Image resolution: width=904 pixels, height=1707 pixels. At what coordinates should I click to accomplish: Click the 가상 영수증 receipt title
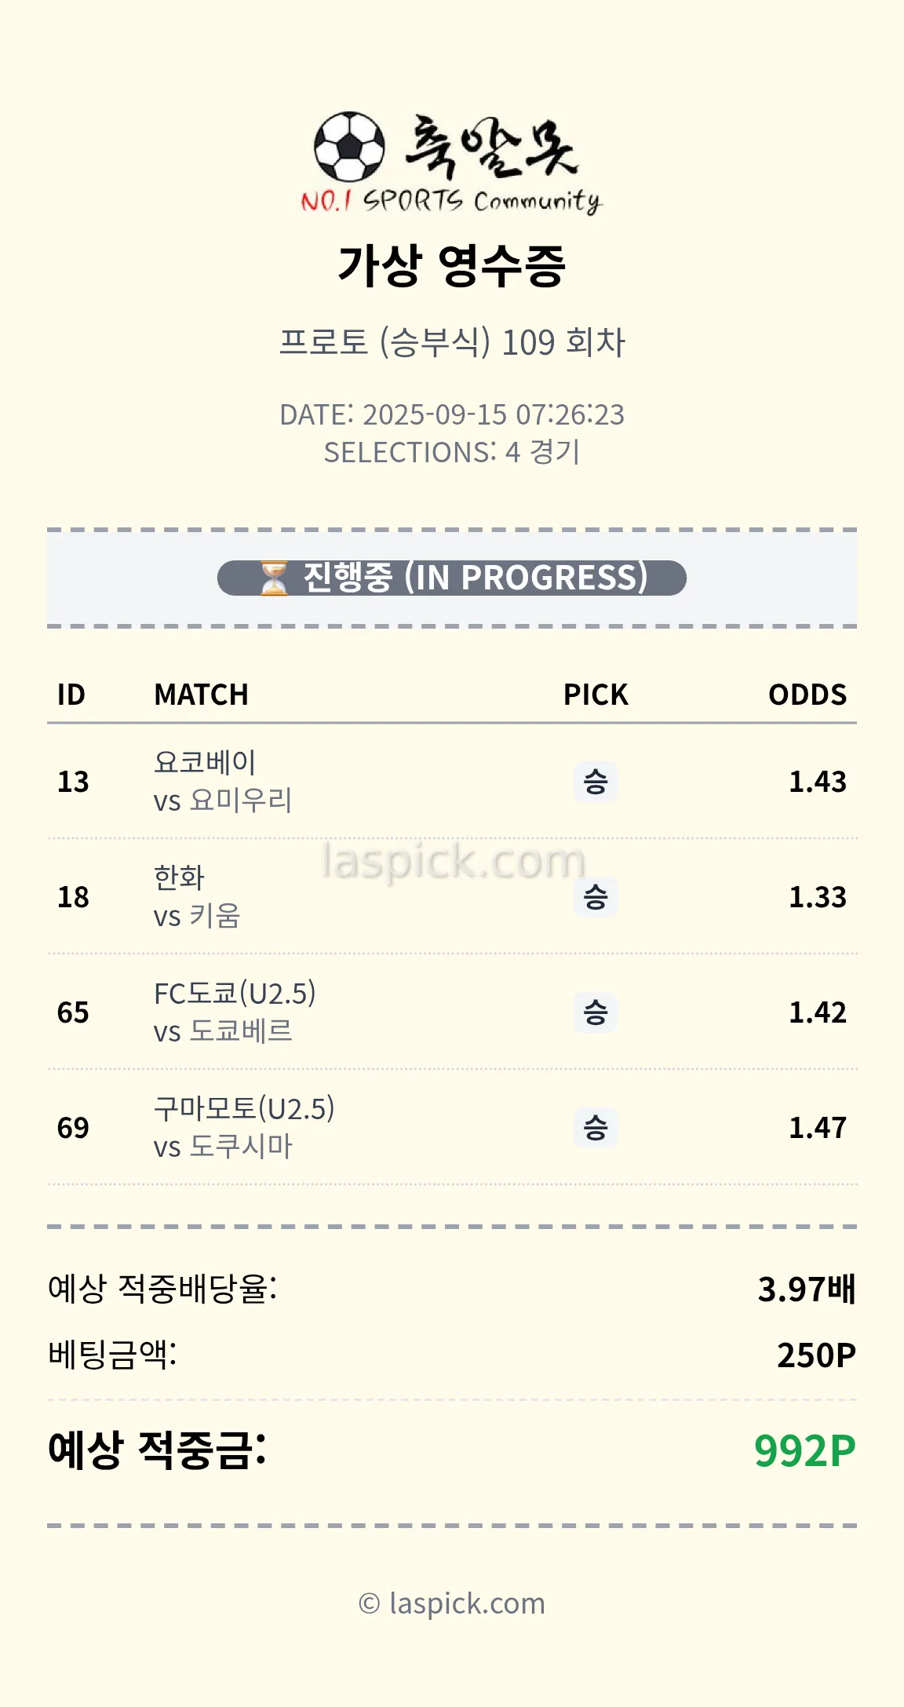pos(452,265)
